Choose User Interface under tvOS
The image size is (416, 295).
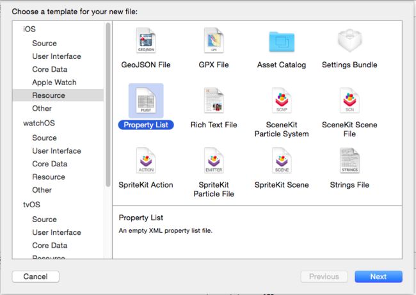pos(56,232)
